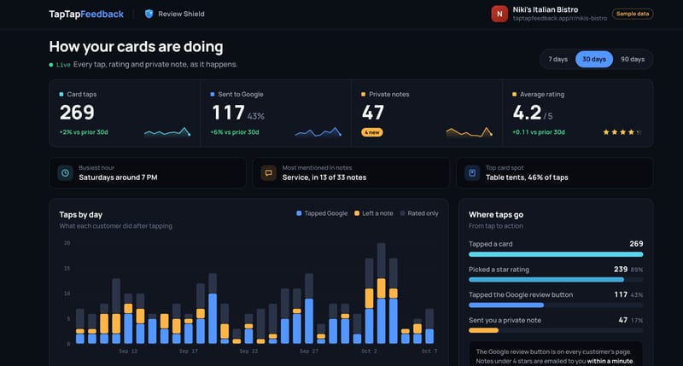Viewport: 683px width, 366px height.
Task: Open the taptapfeedback.app/r/nikis-bistro link
Action: click(x=560, y=18)
